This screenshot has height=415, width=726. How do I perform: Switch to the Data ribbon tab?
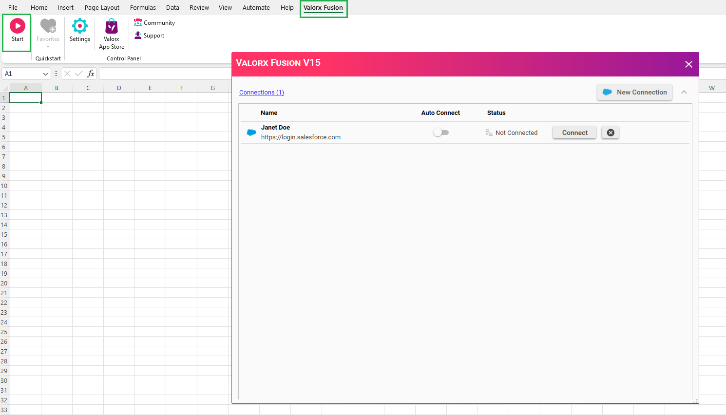coord(172,7)
